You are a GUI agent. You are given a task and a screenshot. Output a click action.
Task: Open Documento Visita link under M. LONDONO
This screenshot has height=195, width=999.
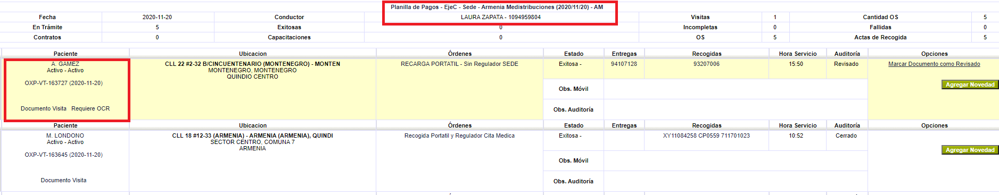pyautogui.click(x=63, y=180)
